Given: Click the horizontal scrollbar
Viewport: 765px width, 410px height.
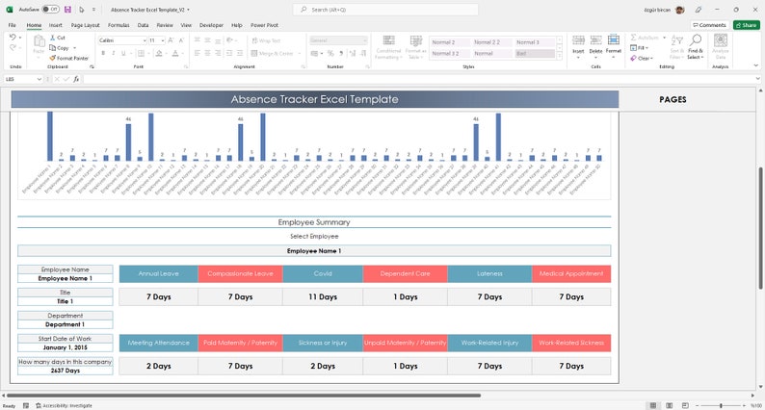Looking at the screenshot, I should (x=243, y=396).
